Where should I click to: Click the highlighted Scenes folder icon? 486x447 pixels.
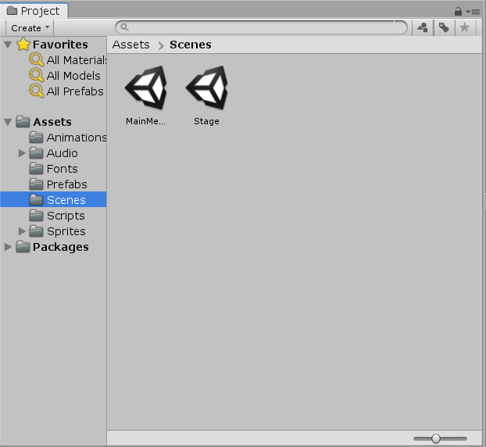[x=36, y=200]
